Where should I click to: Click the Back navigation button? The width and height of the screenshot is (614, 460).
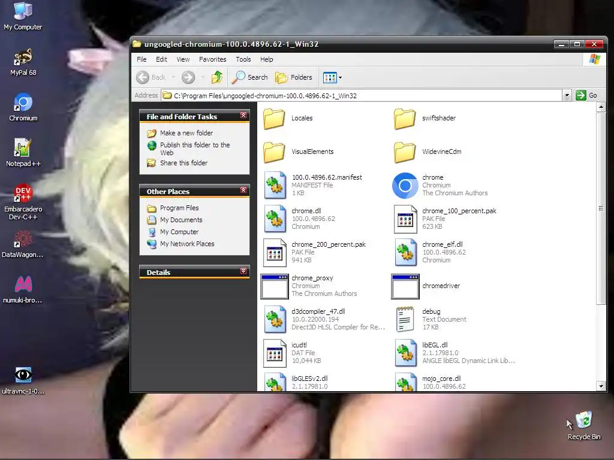pos(152,77)
